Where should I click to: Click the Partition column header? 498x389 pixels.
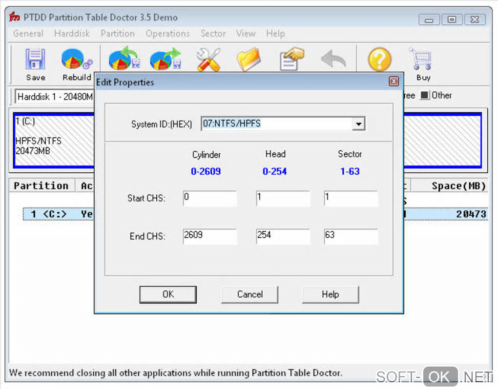pyautogui.click(x=41, y=186)
